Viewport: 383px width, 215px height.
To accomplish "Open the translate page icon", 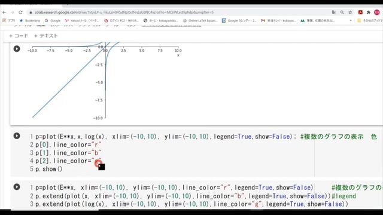I will coord(334,12).
